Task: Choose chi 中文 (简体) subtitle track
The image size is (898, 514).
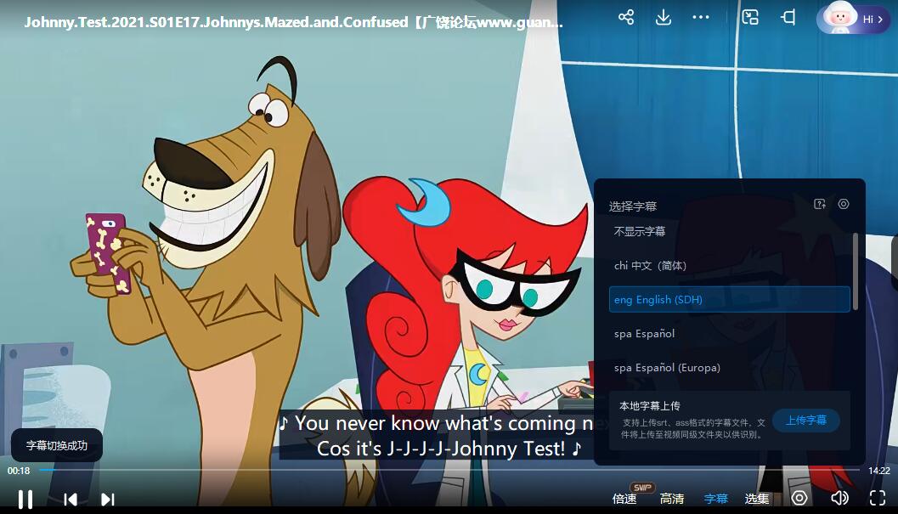Action: (x=729, y=265)
